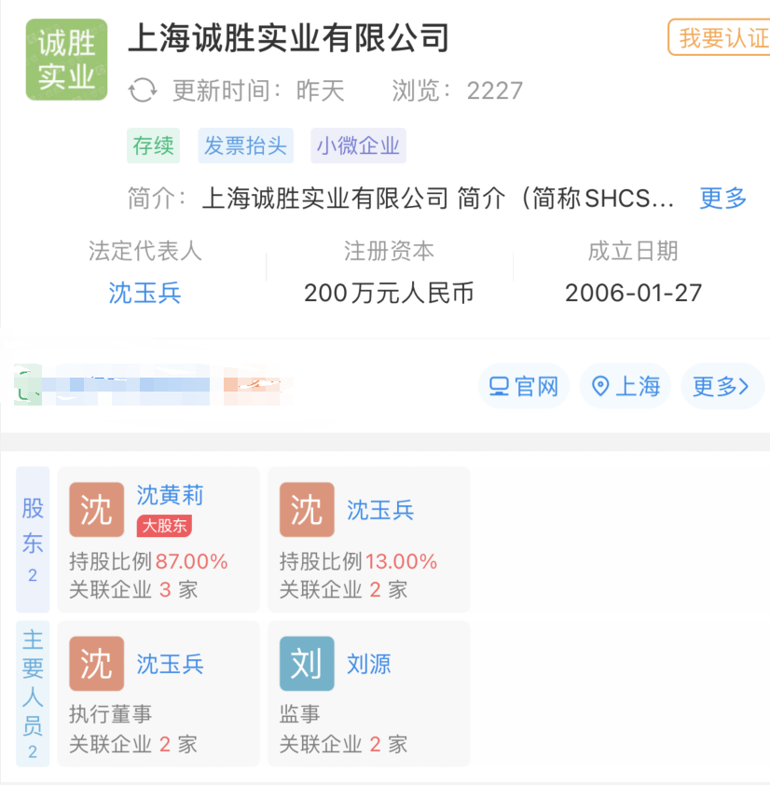Tap the 小微企业 tag
This screenshot has height=785, width=770.
[x=358, y=146]
